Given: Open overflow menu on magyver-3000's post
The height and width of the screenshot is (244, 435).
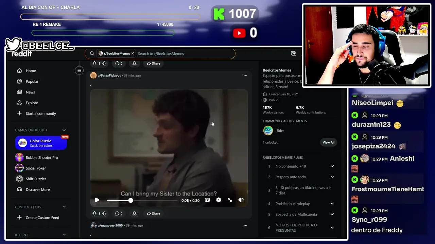Looking at the screenshot, I should 245,225.
